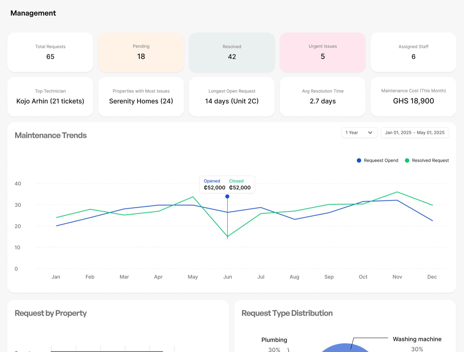Viewport: 464px width, 352px height.
Task: View the Maintenance Cost (This Month) card
Action: point(413,97)
